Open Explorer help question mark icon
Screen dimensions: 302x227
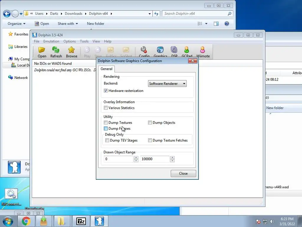(227, 24)
